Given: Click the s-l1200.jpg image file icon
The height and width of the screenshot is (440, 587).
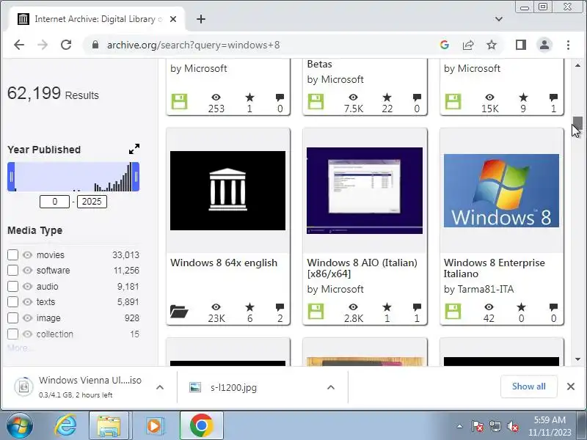Looking at the screenshot, I should (195, 387).
